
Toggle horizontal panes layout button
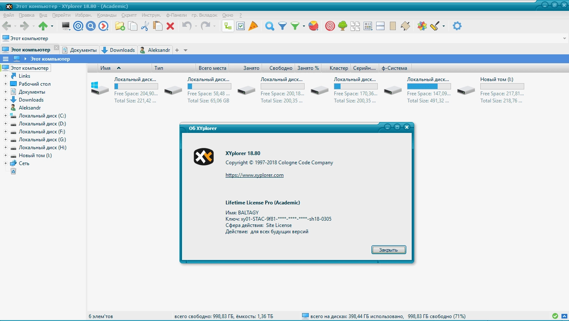tap(380, 26)
